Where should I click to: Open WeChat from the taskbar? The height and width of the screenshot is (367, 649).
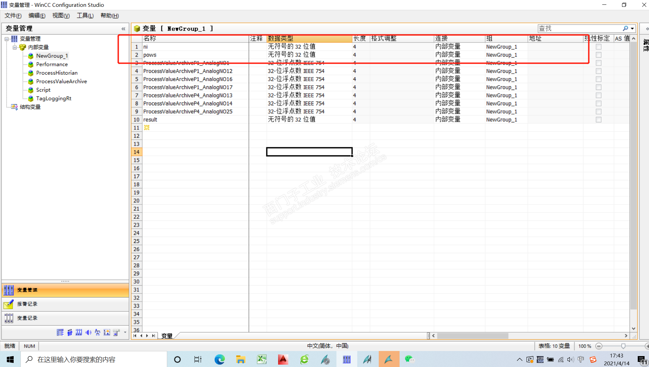(409, 360)
